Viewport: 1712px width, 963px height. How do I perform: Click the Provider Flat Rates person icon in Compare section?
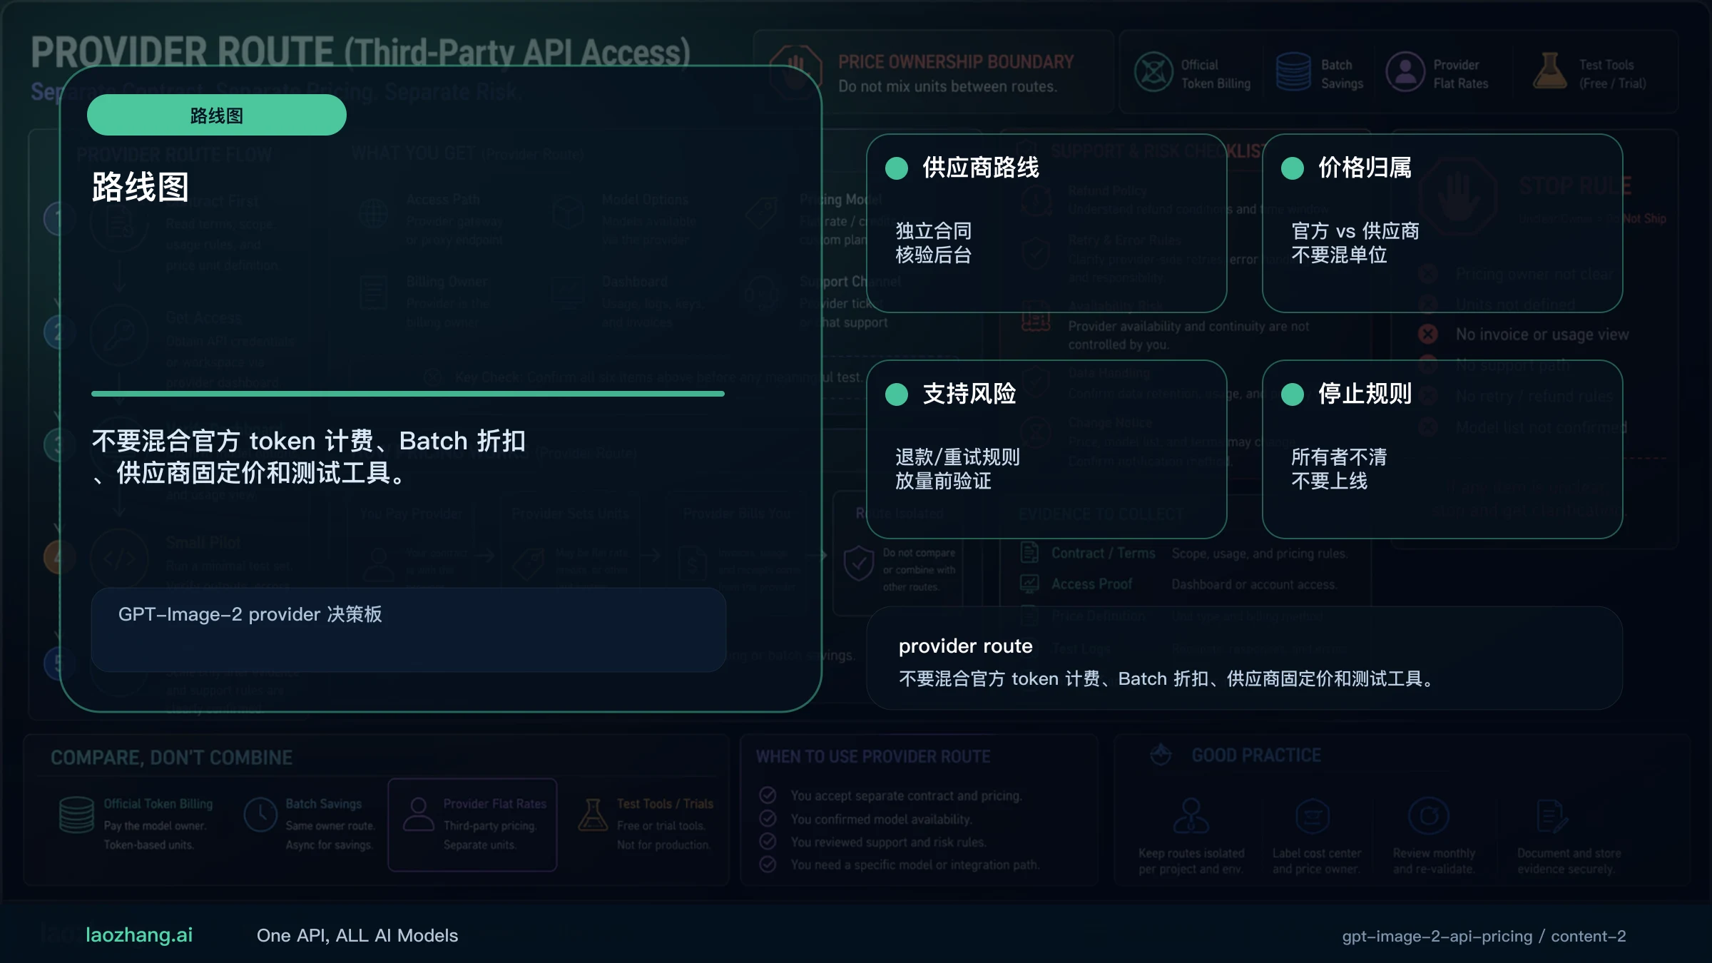pyautogui.click(x=419, y=815)
